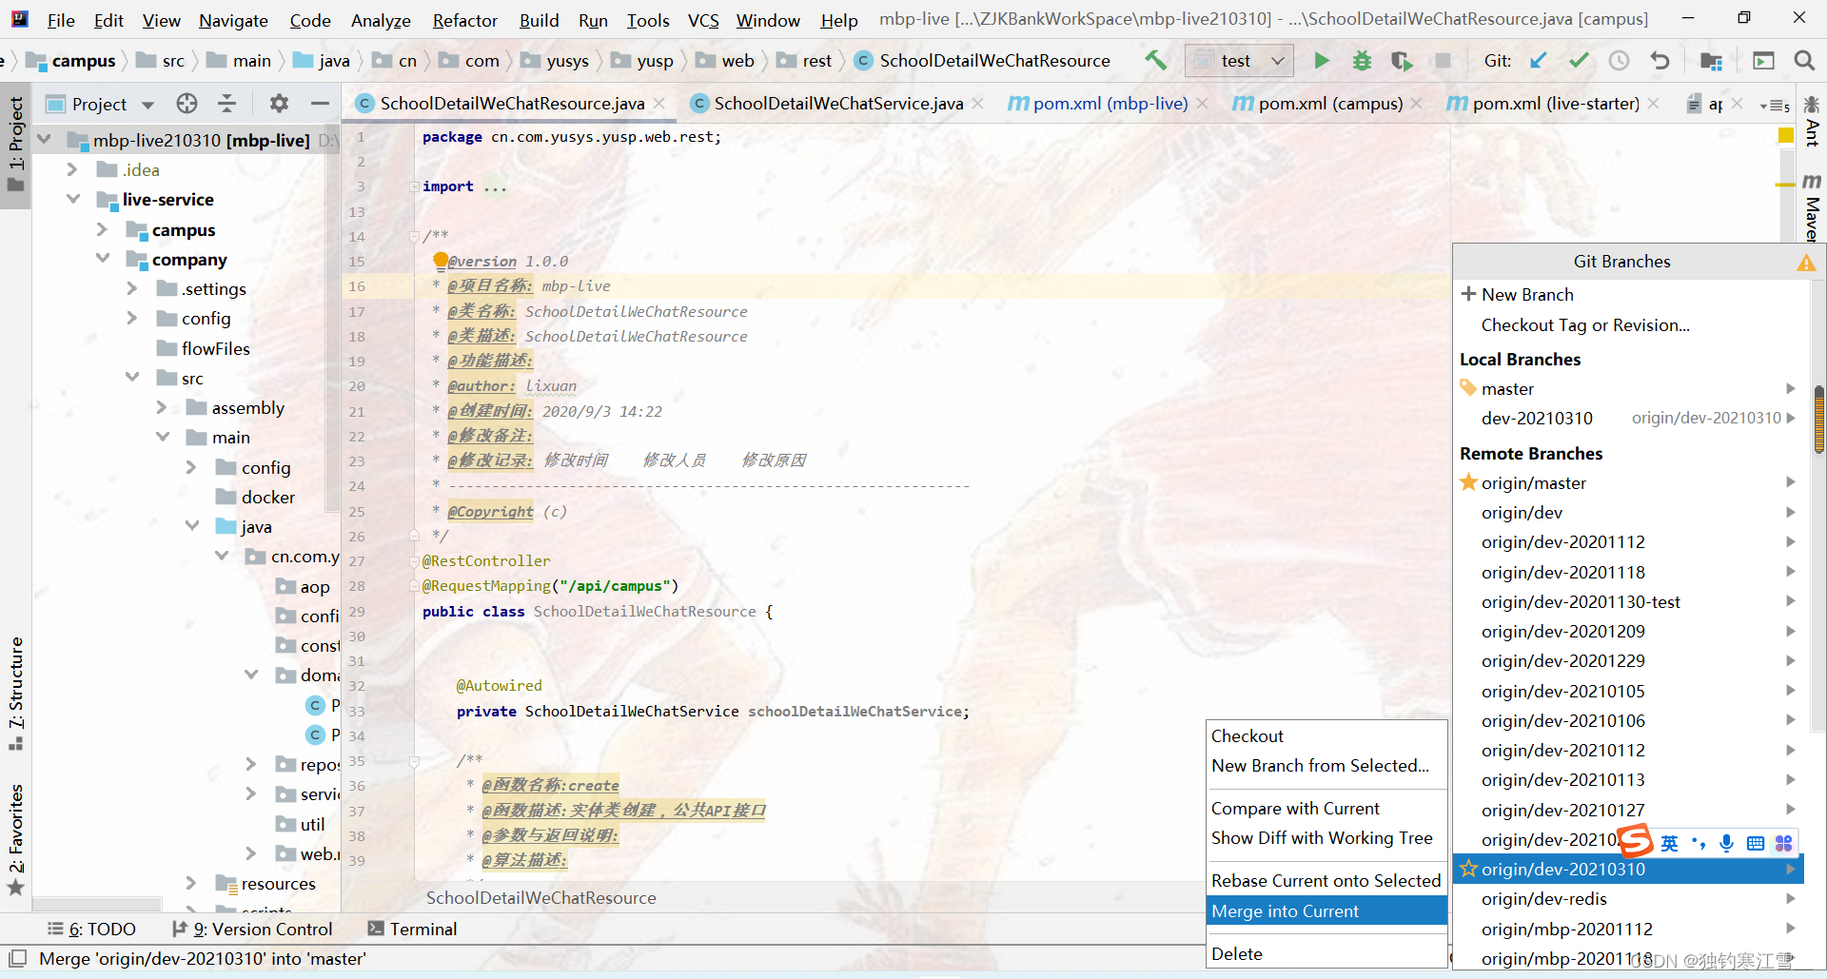Choose Compare with Current

pos(1326,808)
